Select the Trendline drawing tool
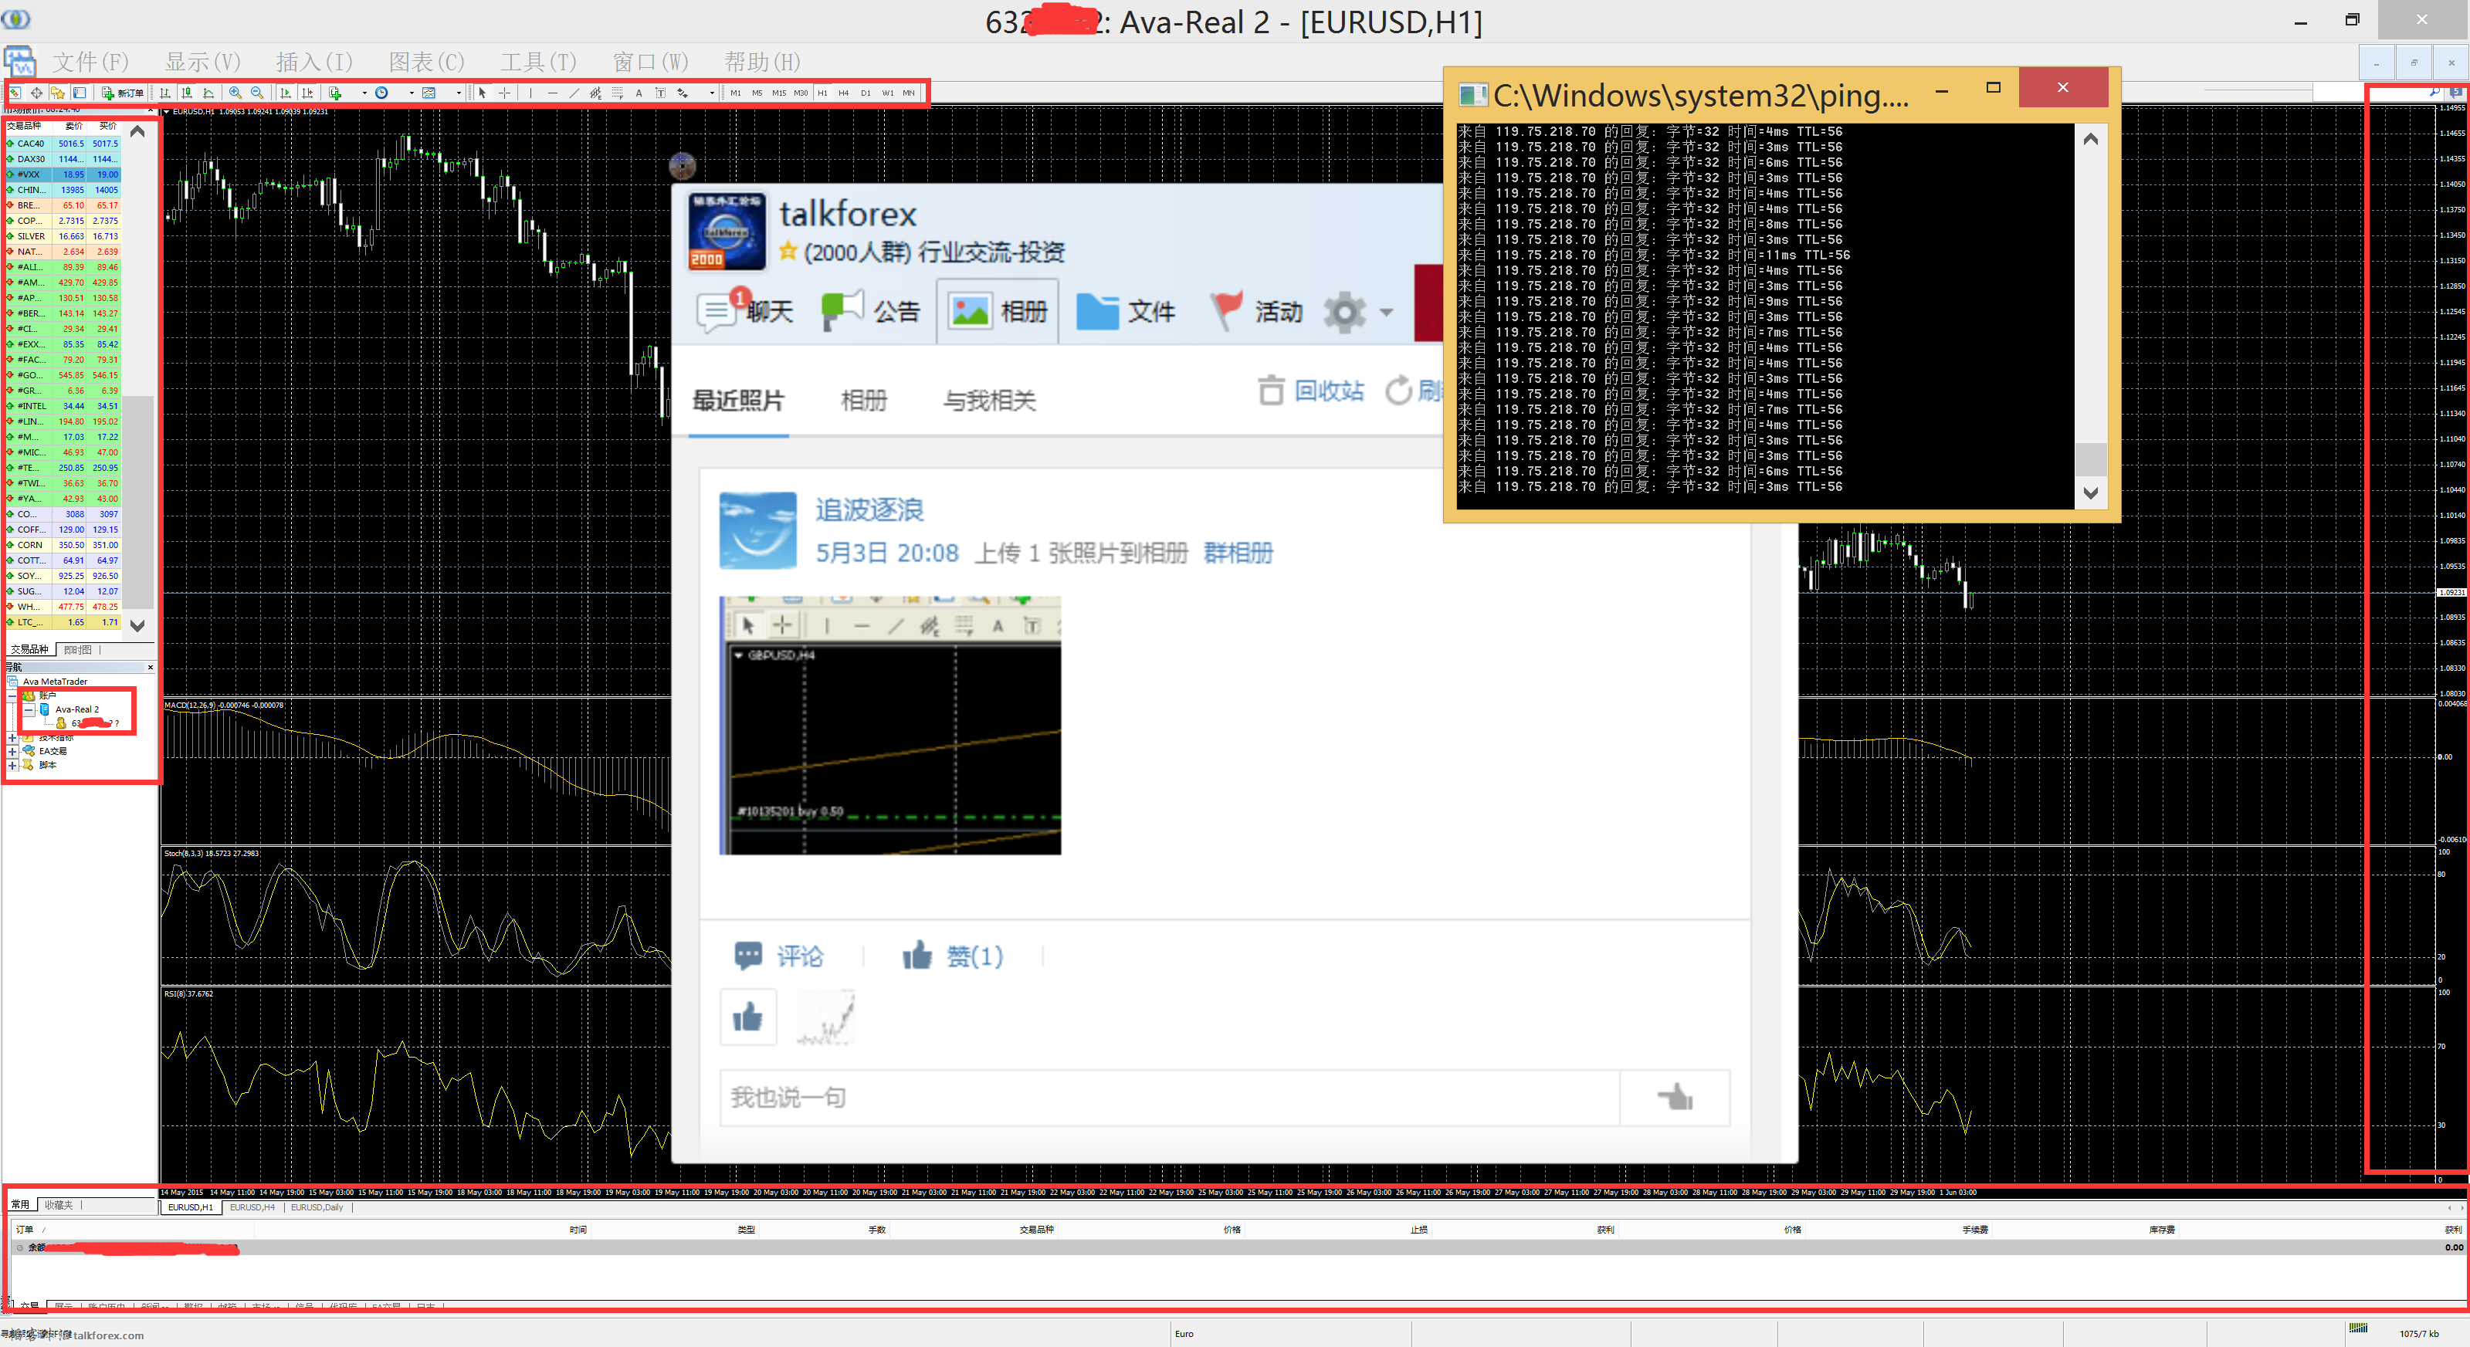Screen dimensions: 2470x1347 [574, 93]
